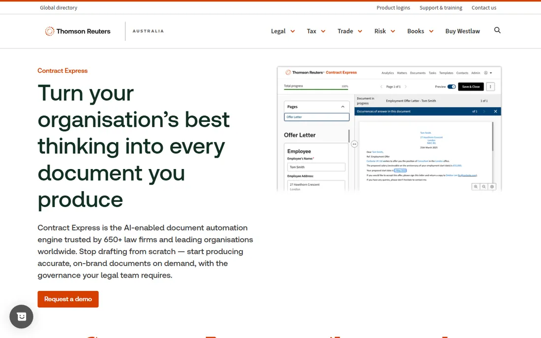Open the site search magnifier icon
541x338 pixels.
pyautogui.click(x=497, y=30)
